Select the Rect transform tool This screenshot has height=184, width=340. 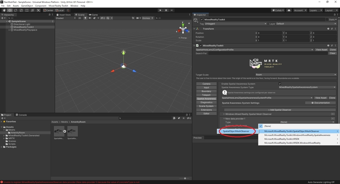(27, 10)
